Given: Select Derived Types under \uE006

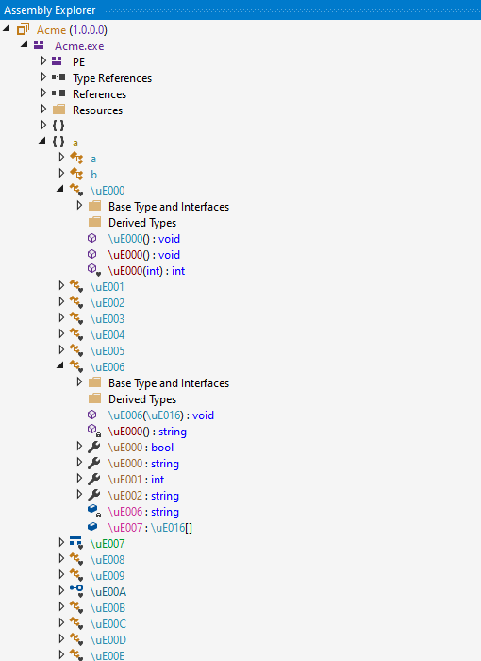Looking at the screenshot, I should click(142, 399).
